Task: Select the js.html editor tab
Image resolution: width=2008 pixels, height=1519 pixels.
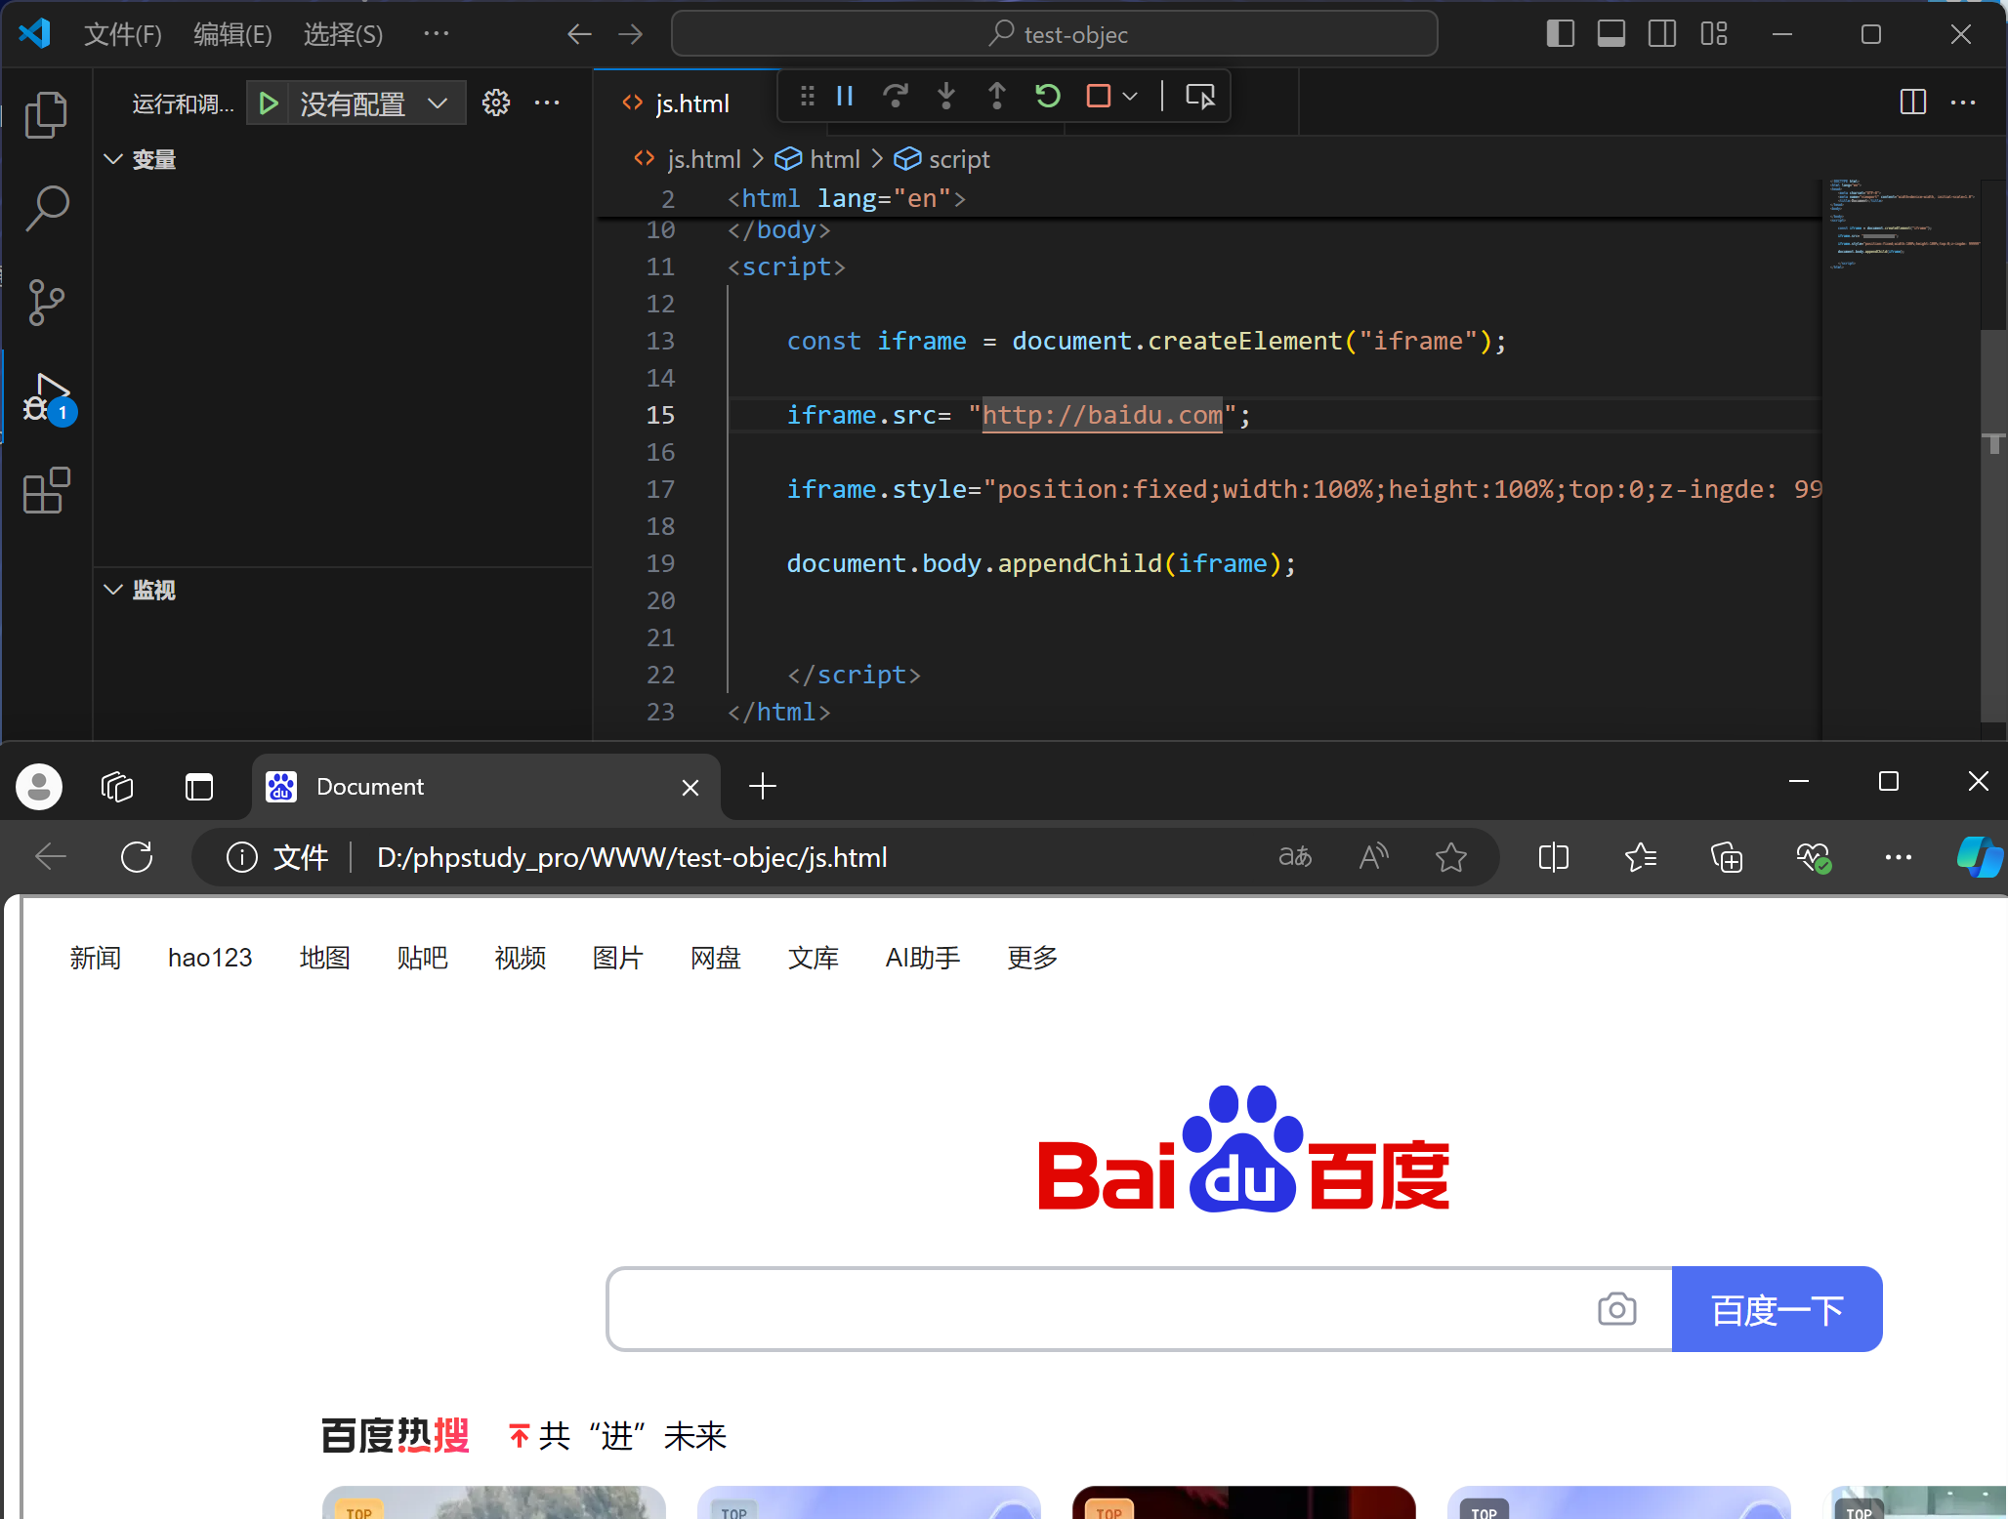Action: (x=687, y=103)
